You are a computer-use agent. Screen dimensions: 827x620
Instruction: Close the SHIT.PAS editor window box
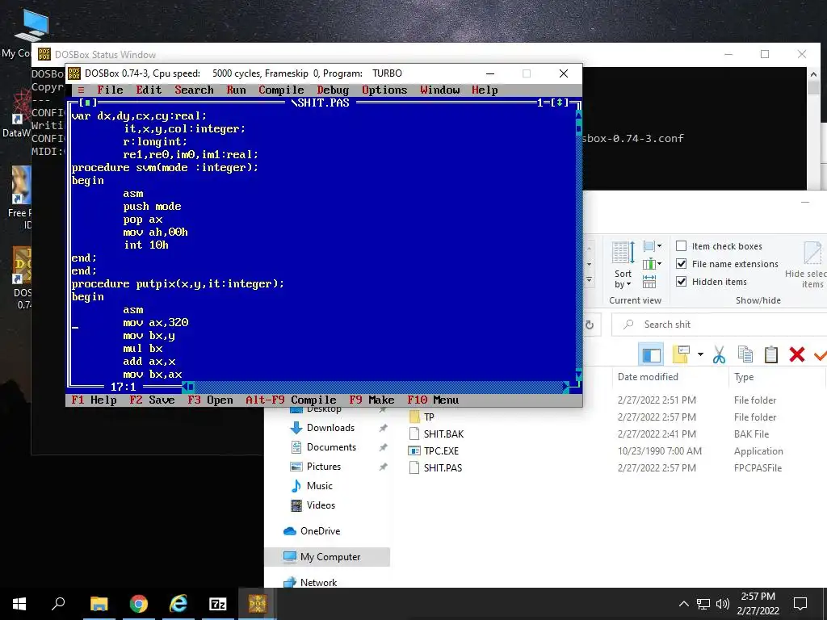click(x=87, y=103)
